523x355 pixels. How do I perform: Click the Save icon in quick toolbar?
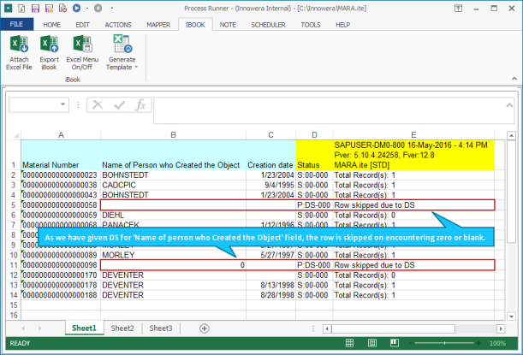[35, 8]
